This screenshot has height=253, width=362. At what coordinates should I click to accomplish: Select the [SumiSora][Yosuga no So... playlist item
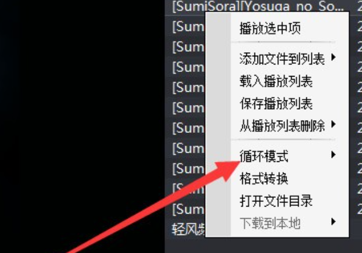pos(258,6)
